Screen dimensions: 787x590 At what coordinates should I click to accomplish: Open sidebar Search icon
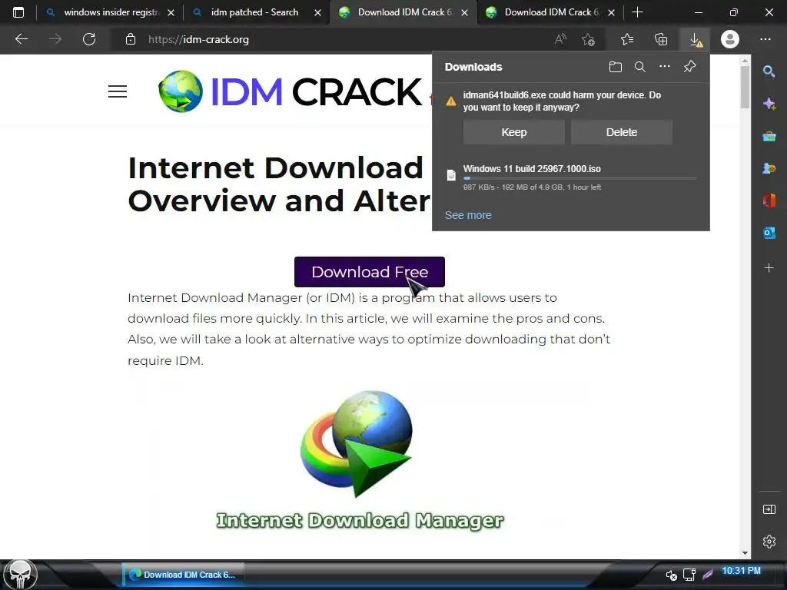click(x=769, y=71)
